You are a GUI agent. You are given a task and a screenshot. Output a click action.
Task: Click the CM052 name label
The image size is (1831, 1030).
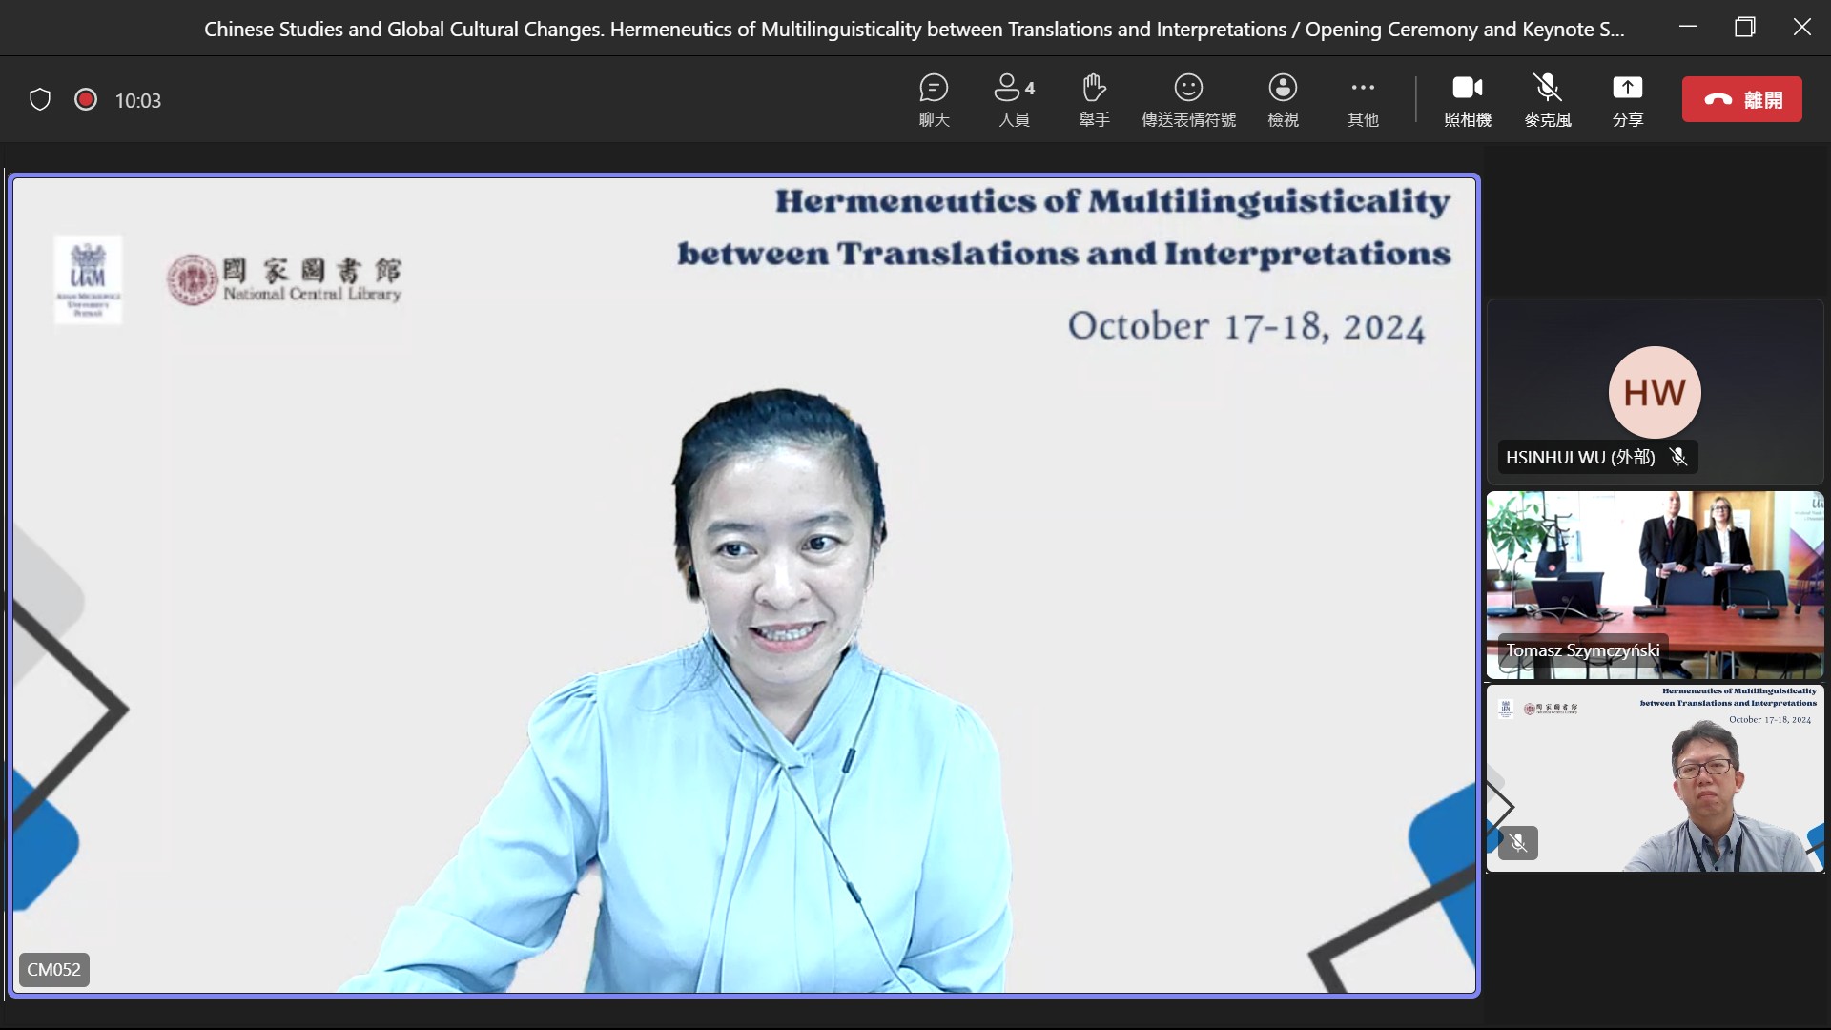(x=53, y=969)
